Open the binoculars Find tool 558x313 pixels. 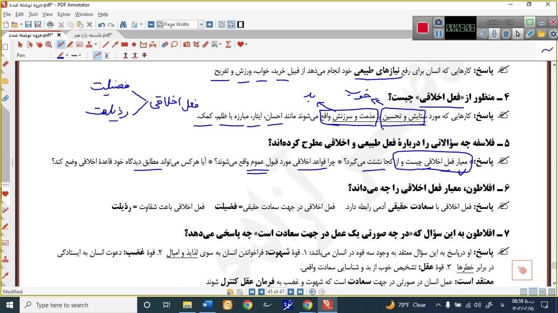tap(123, 25)
